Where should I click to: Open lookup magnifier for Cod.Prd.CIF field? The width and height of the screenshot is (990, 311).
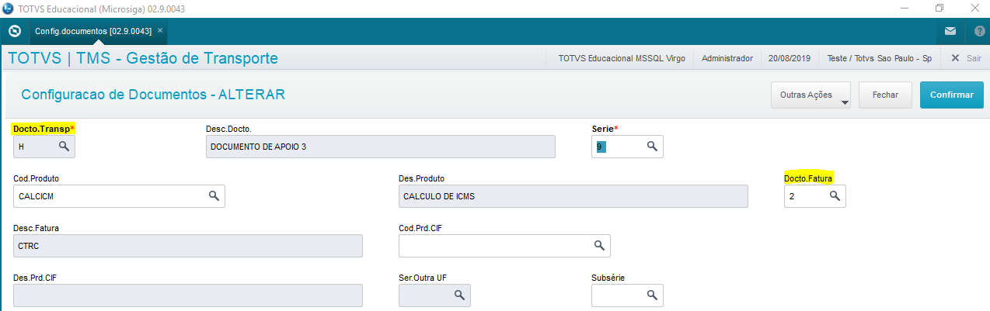coord(599,245)
